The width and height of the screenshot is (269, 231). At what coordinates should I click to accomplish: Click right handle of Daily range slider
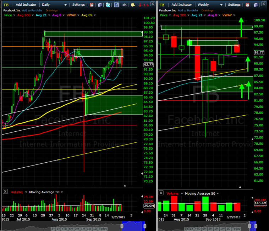[x=145, y=226]
